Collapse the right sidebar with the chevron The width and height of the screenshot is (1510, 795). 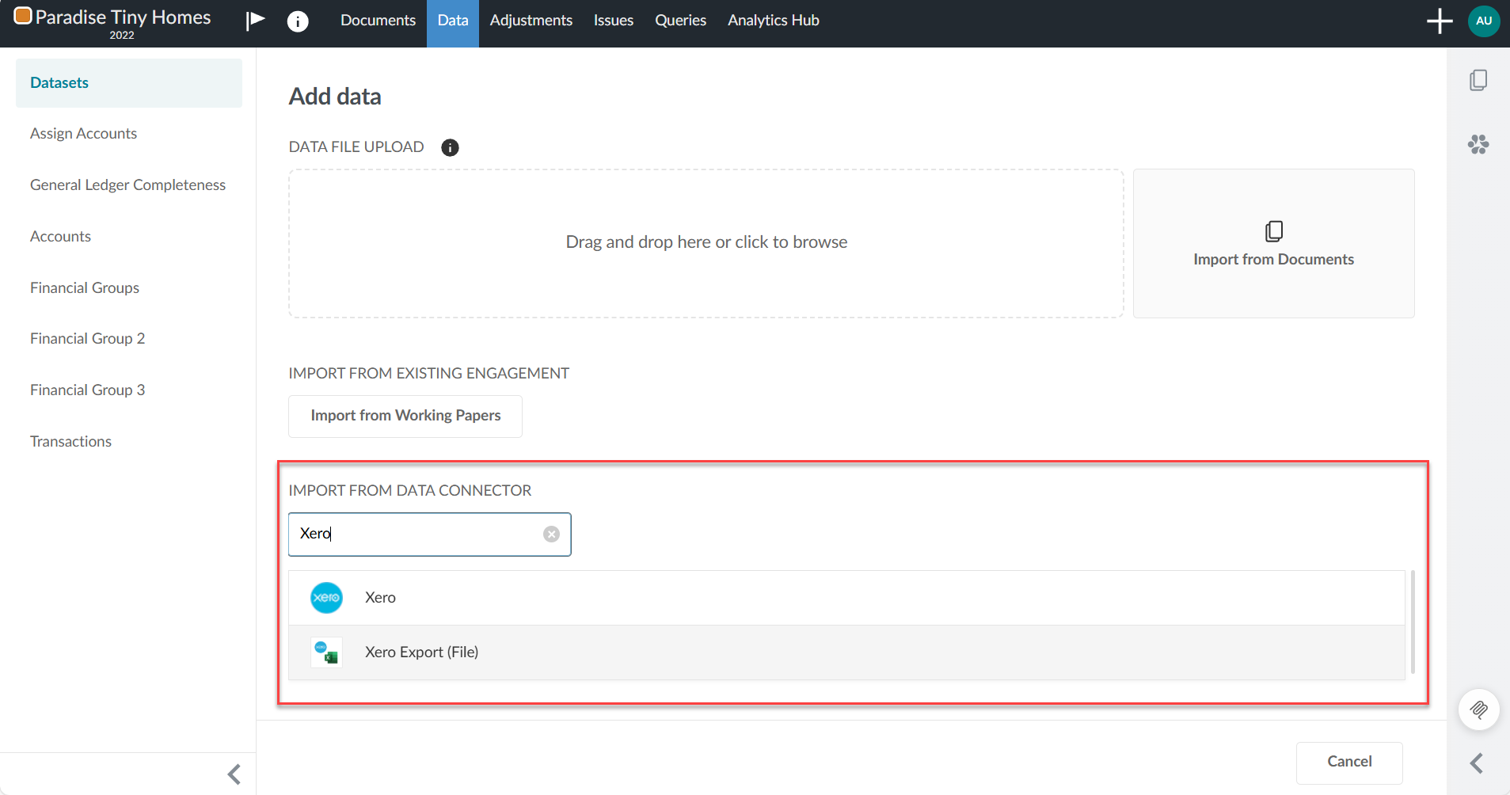pos(1476,763)
